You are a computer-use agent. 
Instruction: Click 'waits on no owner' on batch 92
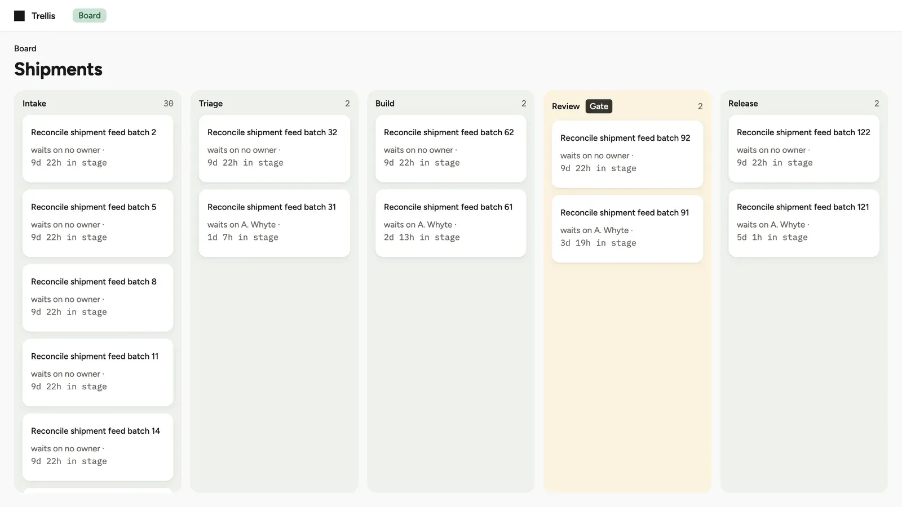[595, 155]
